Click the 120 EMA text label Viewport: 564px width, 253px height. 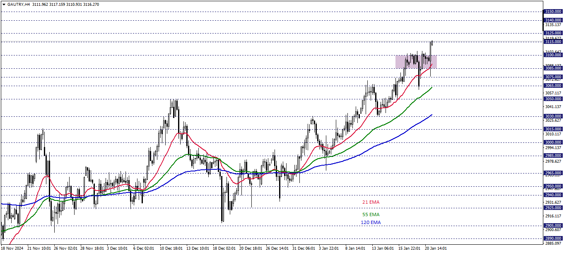tap(370, 222)
